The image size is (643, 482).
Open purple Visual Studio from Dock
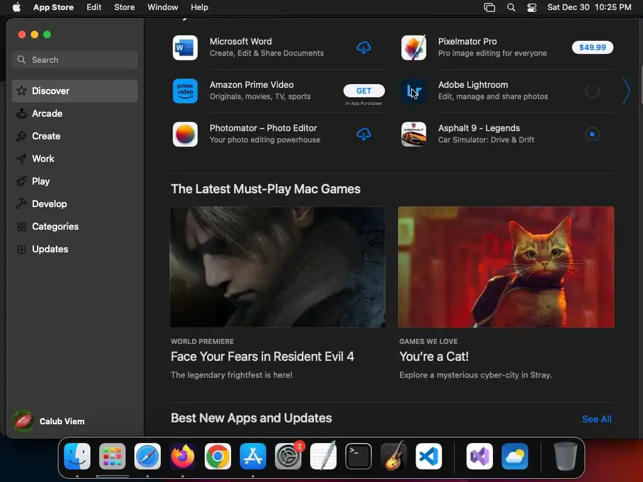click(x=480, y=456)
